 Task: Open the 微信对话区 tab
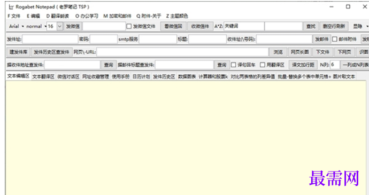[68, 76]
